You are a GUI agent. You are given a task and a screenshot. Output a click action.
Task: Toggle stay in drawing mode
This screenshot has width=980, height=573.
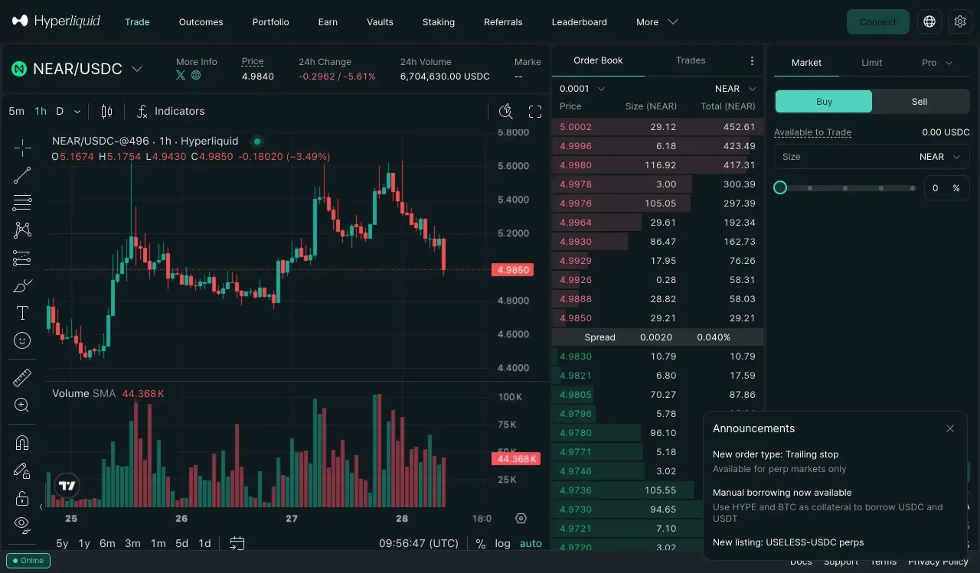(x=22, y=470)
